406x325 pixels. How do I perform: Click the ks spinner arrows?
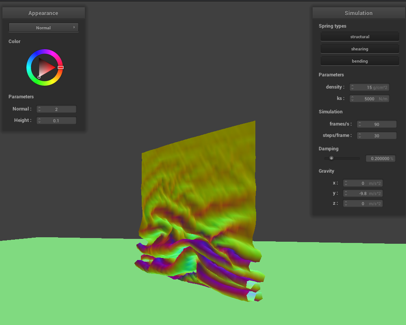[x=352, y=98]
